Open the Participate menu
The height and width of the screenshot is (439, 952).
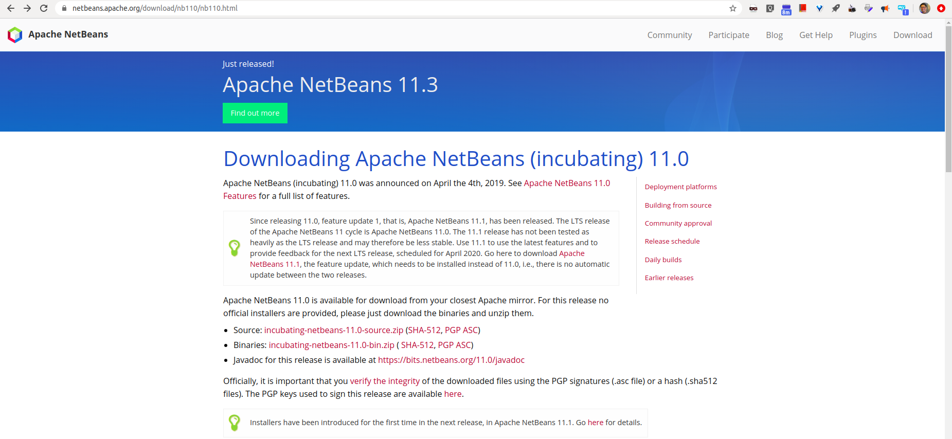729,35
